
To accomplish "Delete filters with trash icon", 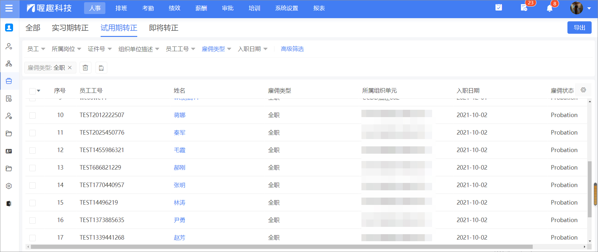I will (x=85, y=68).
